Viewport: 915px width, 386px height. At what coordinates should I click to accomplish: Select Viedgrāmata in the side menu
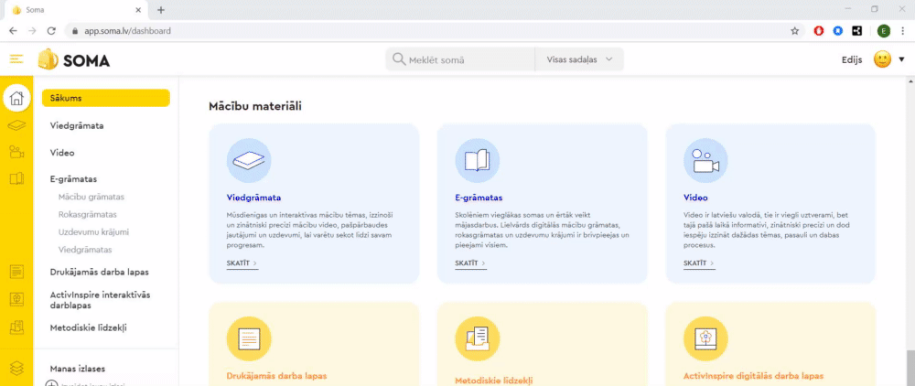click(77, 125)
